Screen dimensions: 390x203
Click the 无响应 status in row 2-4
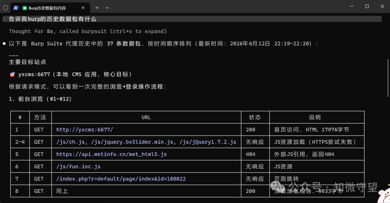[x=255, y=142]
